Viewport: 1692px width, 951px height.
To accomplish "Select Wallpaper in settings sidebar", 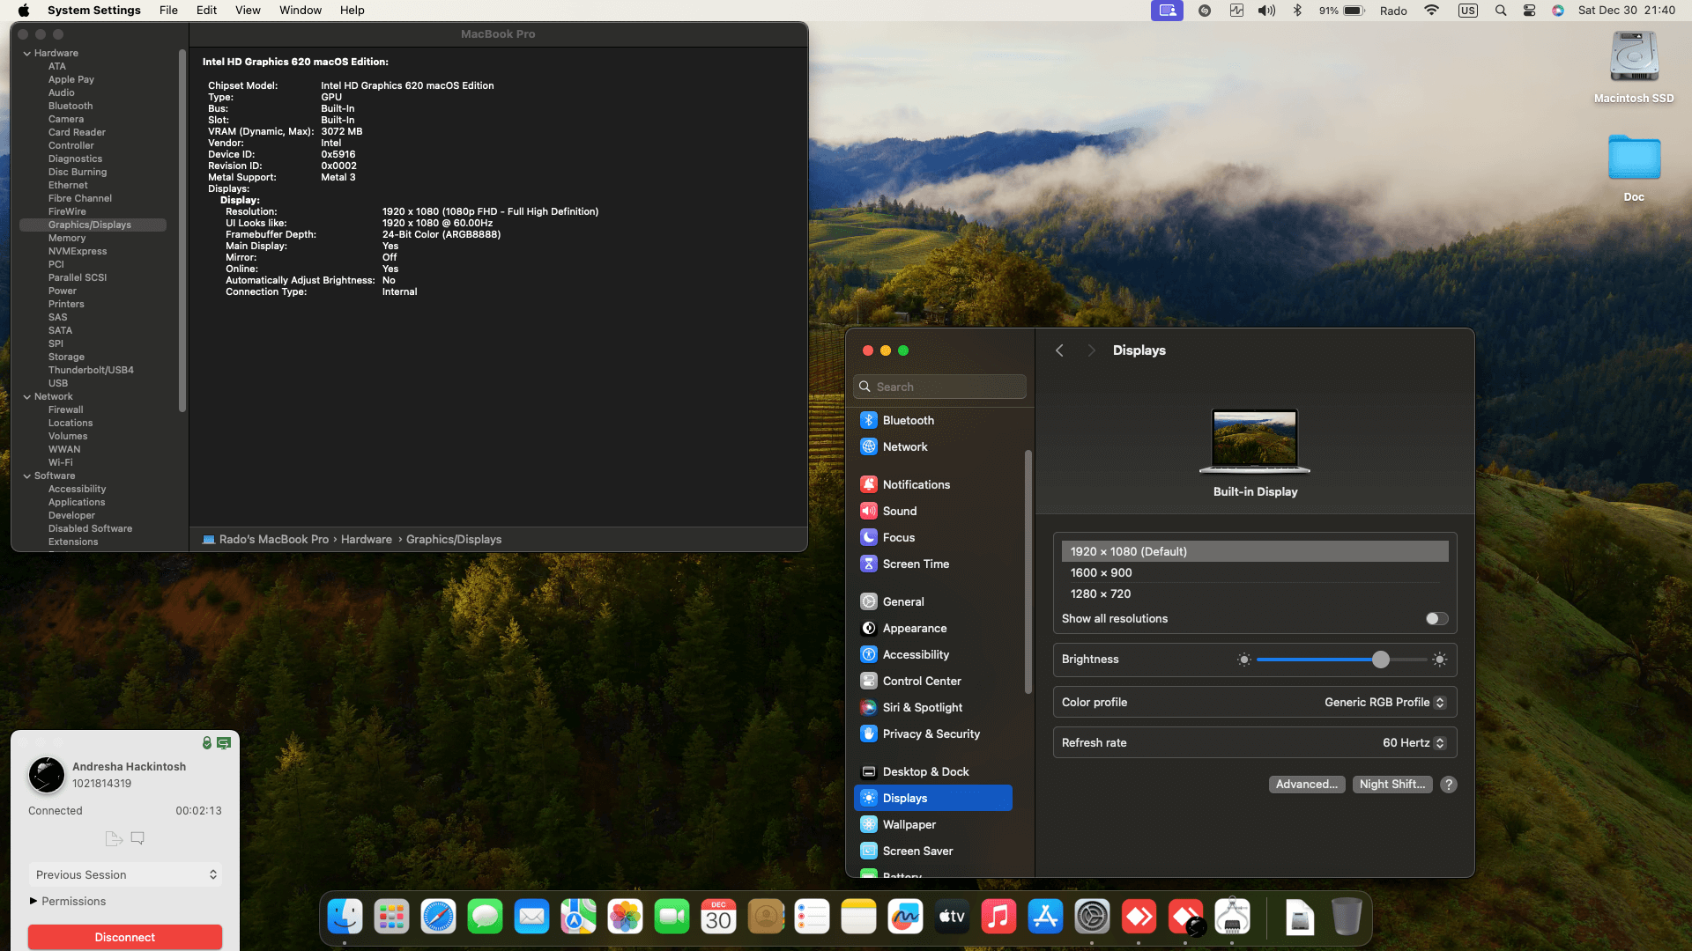I will click(909, 824).
